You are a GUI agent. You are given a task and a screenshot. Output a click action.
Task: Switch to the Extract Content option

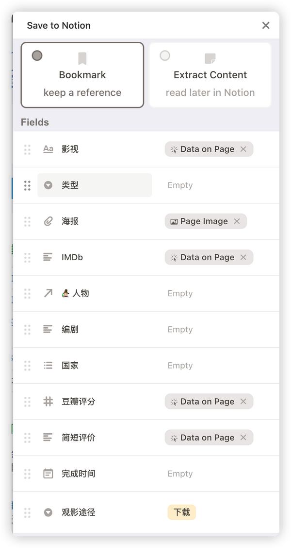210,74
